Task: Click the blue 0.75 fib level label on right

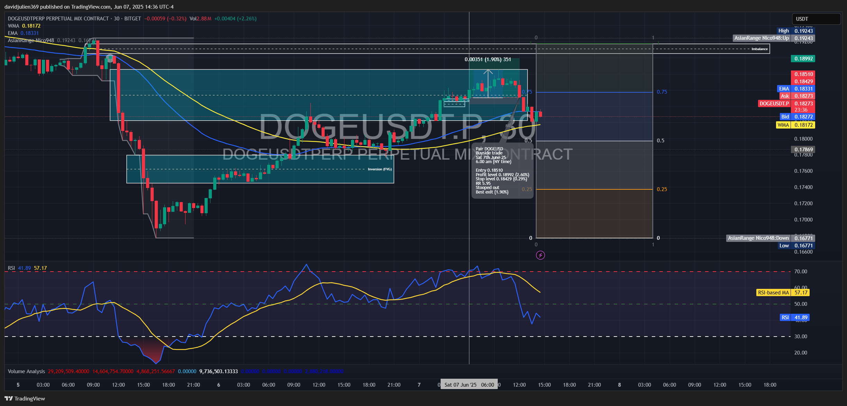Action: coord(662,92)
